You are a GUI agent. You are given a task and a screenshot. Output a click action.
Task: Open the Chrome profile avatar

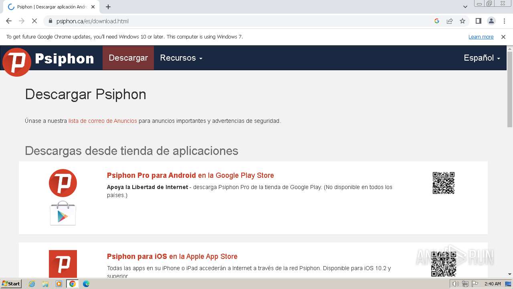tap(491, 21)
